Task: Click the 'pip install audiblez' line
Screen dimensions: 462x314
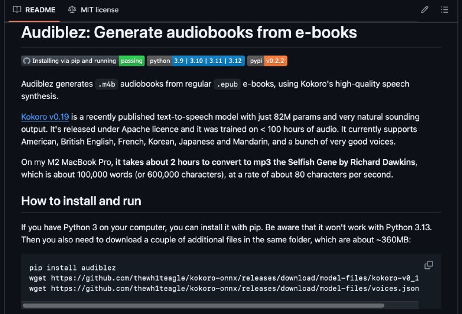Action: point(73,268)
